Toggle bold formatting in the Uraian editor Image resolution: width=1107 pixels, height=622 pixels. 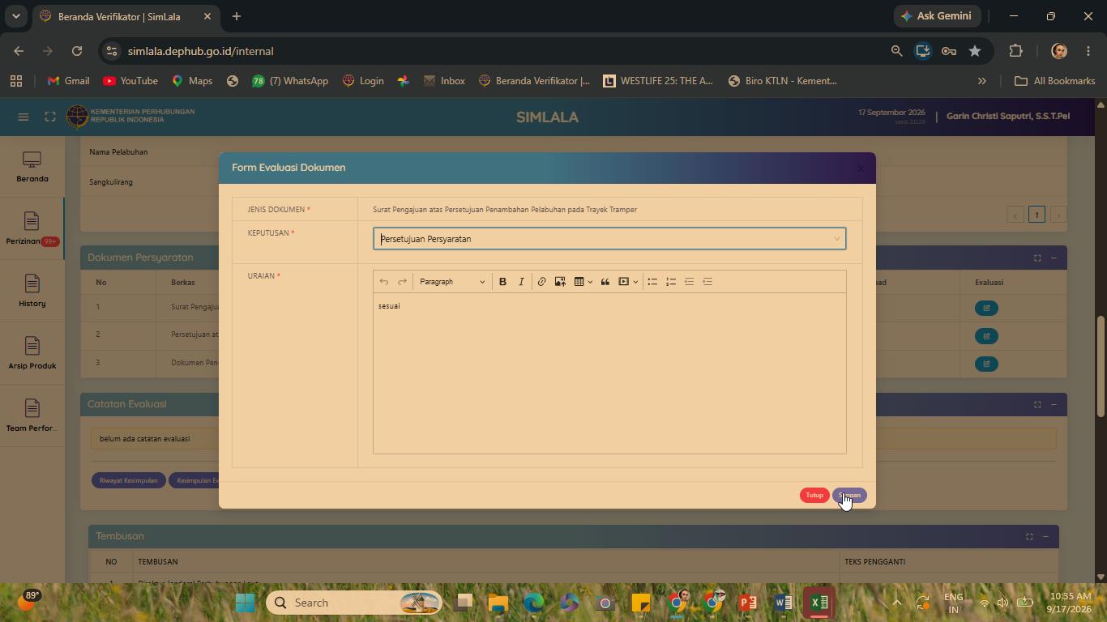tap(502, 282)
